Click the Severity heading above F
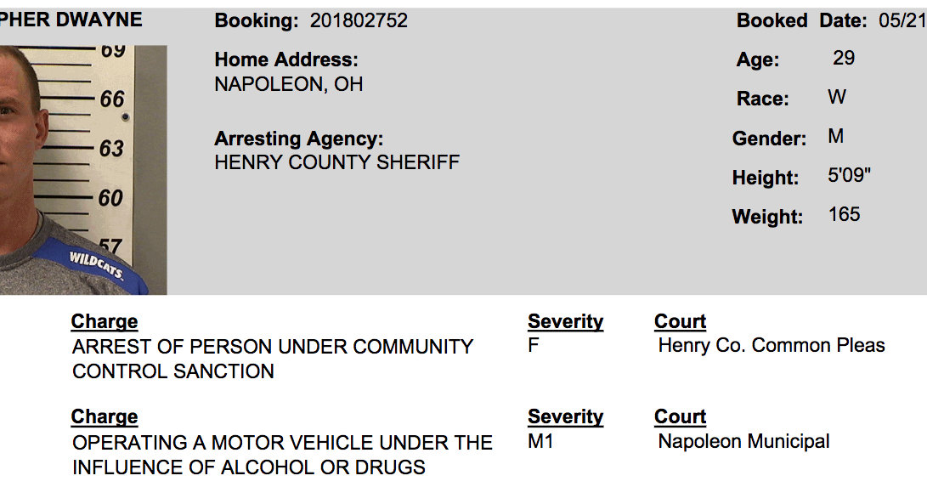Image resolution: width=927 pixels, height=487 pixels. tap(565, 321)
